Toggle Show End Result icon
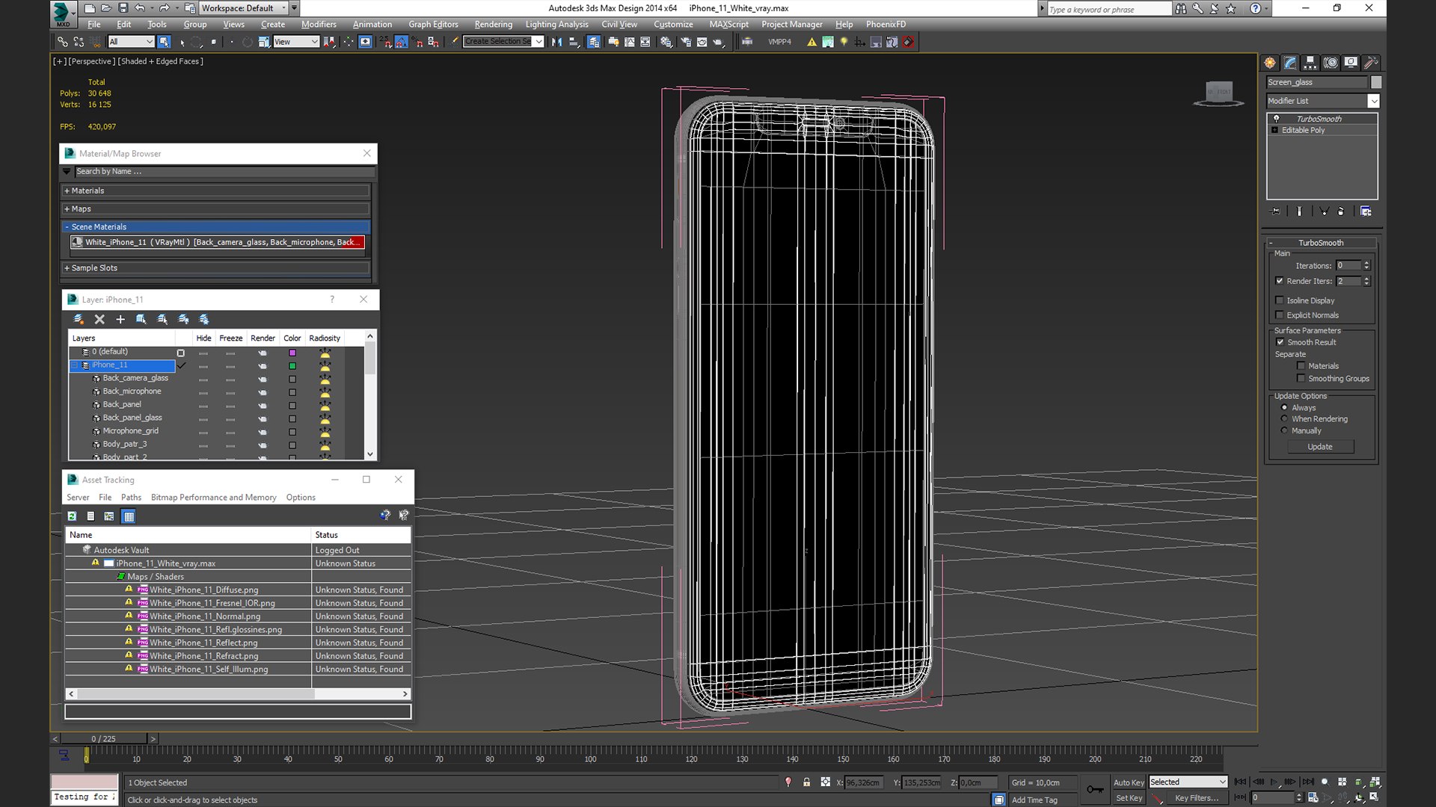The width and height of the screenshot is (1436, 807). (x=1299, y=211)
